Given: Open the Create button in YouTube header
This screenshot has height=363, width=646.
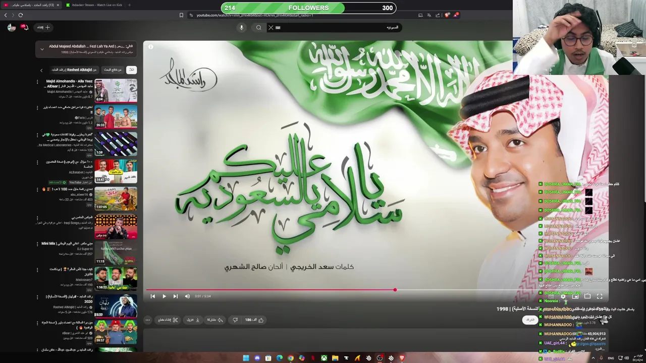Looking at the screenshot, I should [44, 27].
